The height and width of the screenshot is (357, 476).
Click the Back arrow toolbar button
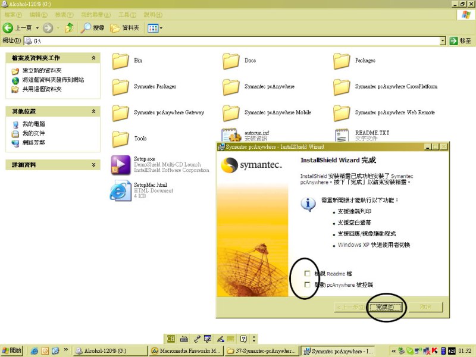pos(8,28)
